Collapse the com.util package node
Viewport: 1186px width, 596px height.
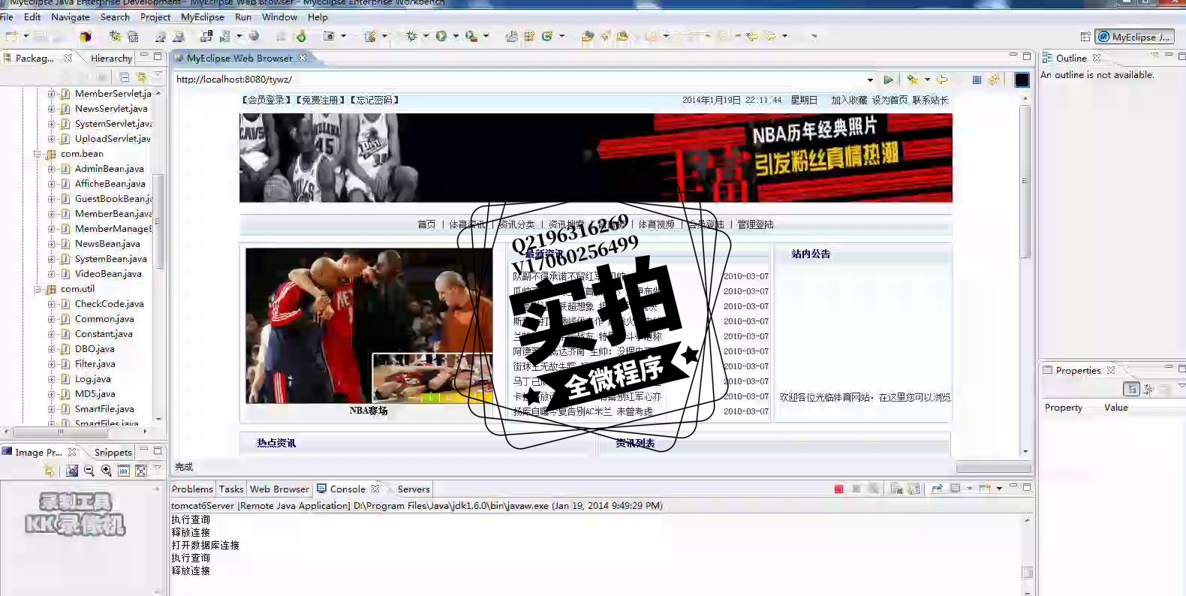coord(37,289)
